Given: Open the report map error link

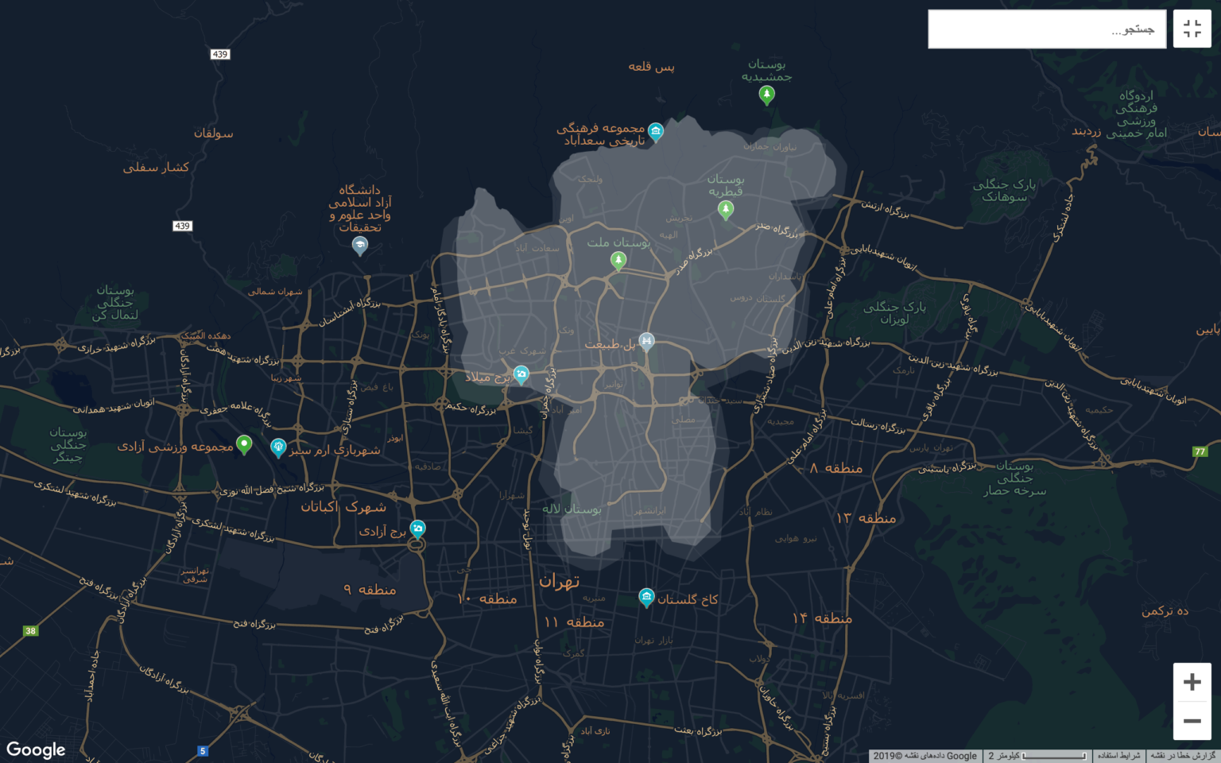Looking at the screenshot, I should pyautogui.click(x=1184, y=756).
